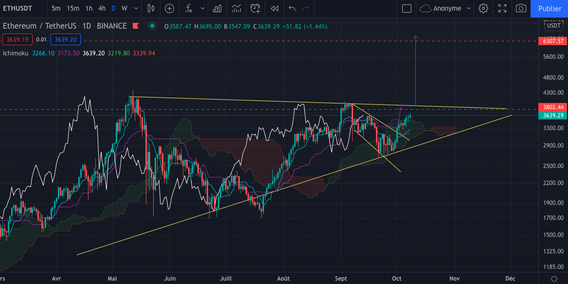Start Bar Replay mode
This screenshot has width=568, height=284.
pyautogui.click(x=274, y=8)
